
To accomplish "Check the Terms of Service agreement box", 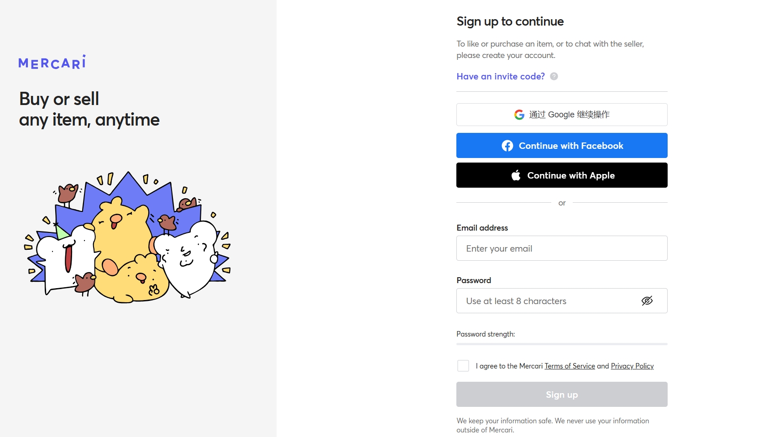I will click(463, 366).
